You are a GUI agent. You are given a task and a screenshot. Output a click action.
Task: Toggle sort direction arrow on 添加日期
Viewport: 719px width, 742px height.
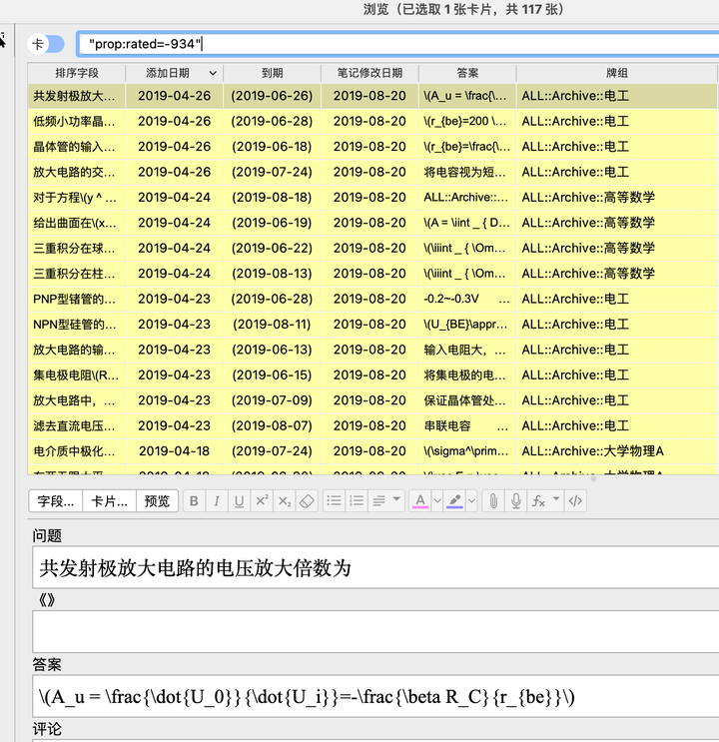click(x=213, y=73)
